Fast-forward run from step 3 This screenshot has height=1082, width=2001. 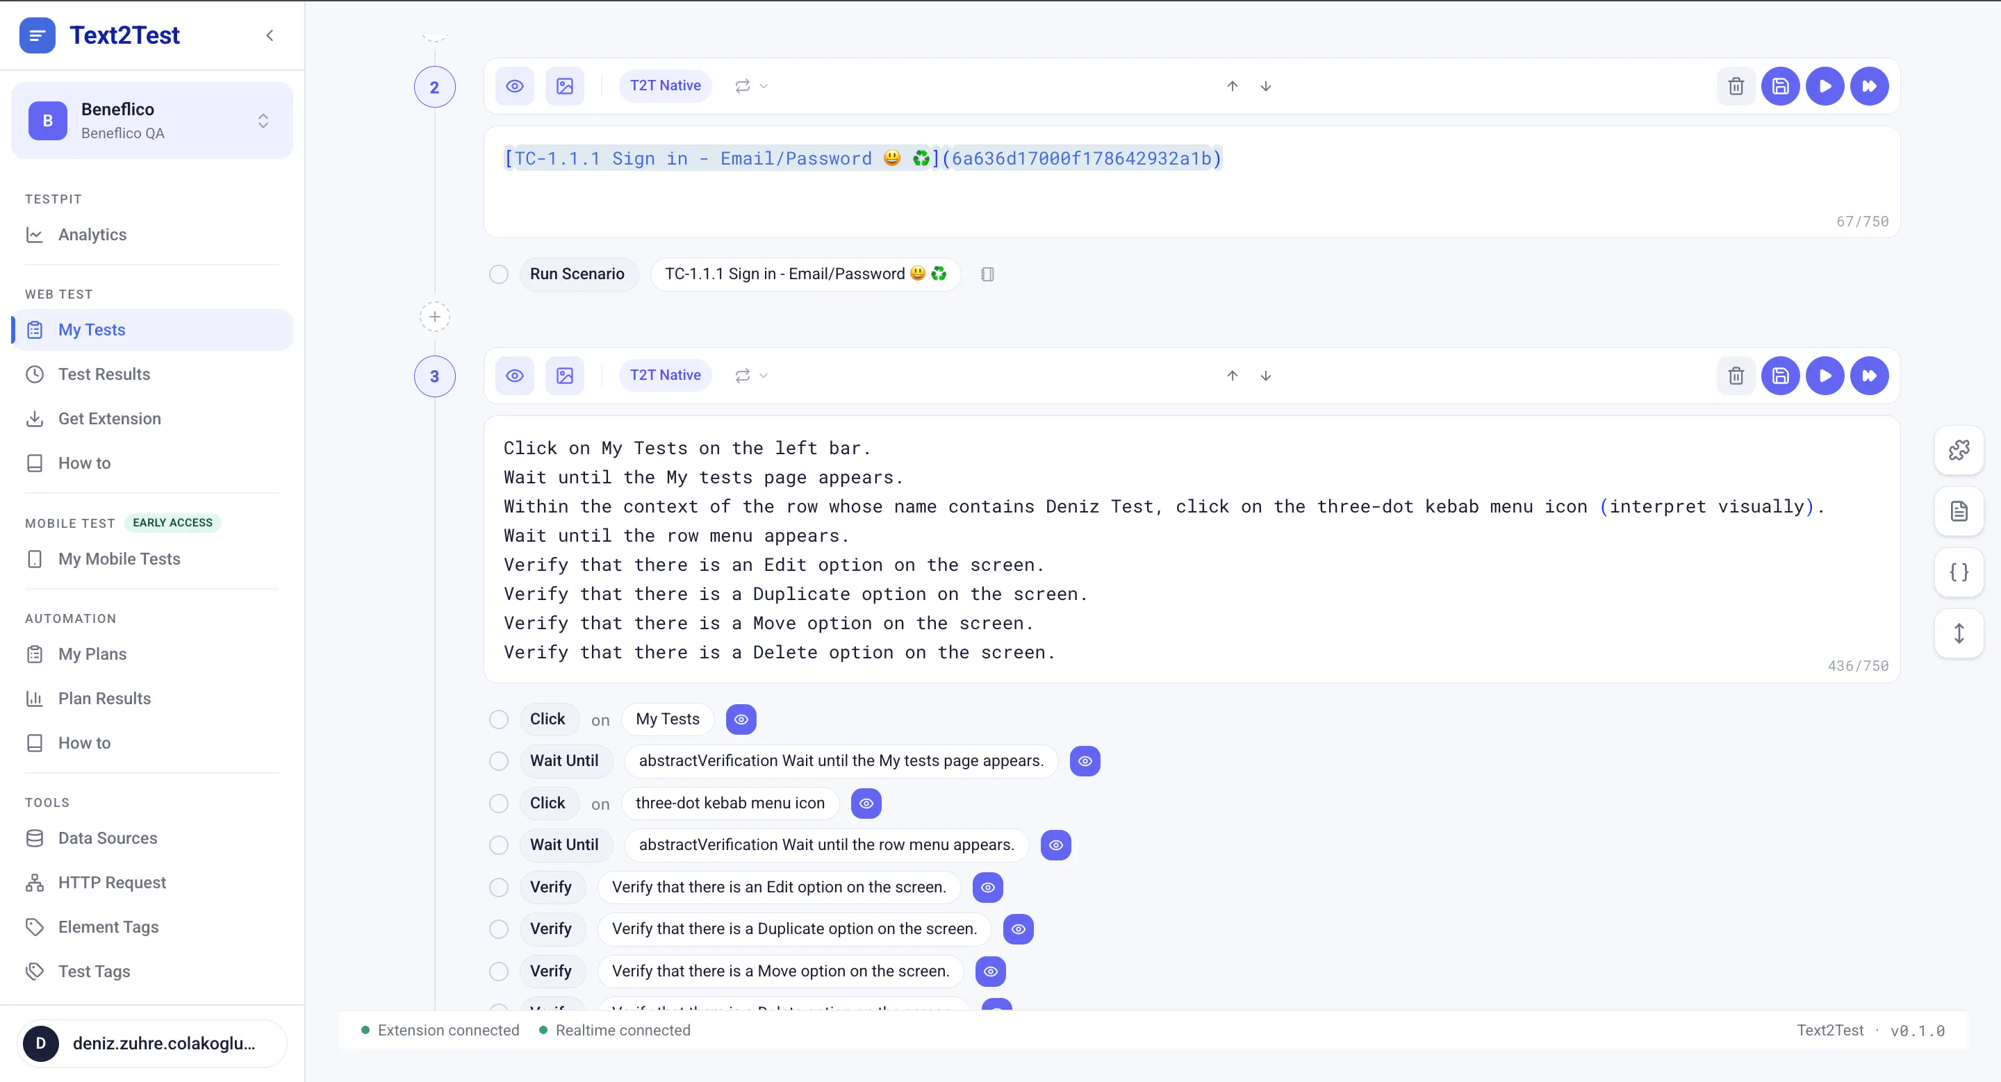click(x=1869, y=376)
